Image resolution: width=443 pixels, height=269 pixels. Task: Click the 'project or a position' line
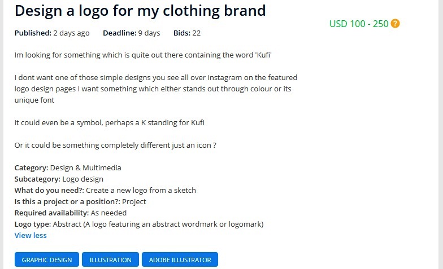click(80, 201)
